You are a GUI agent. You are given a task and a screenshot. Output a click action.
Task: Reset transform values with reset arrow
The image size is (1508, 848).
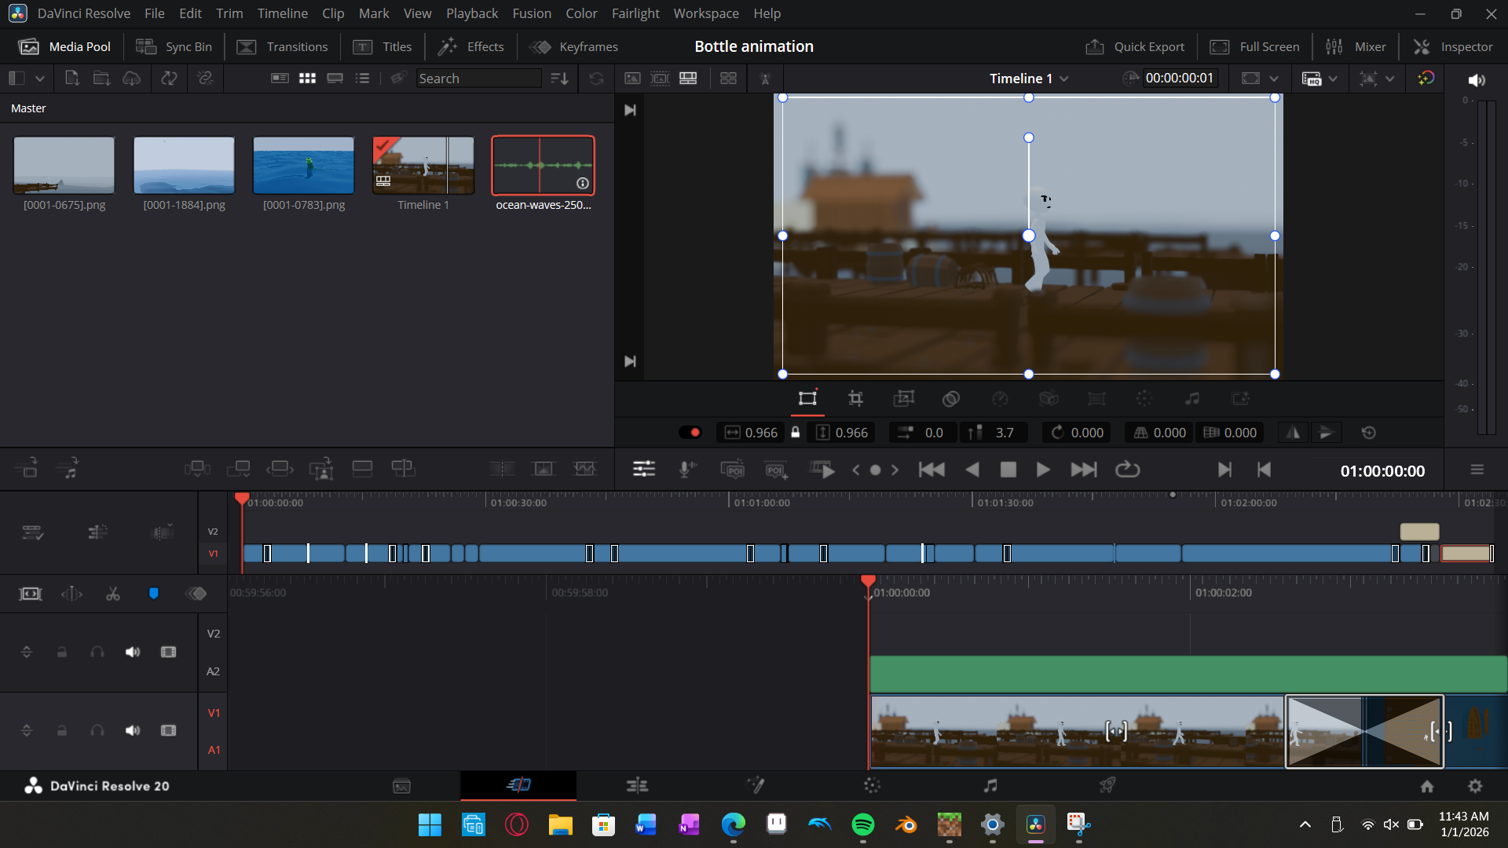(x=1369, y=433)
